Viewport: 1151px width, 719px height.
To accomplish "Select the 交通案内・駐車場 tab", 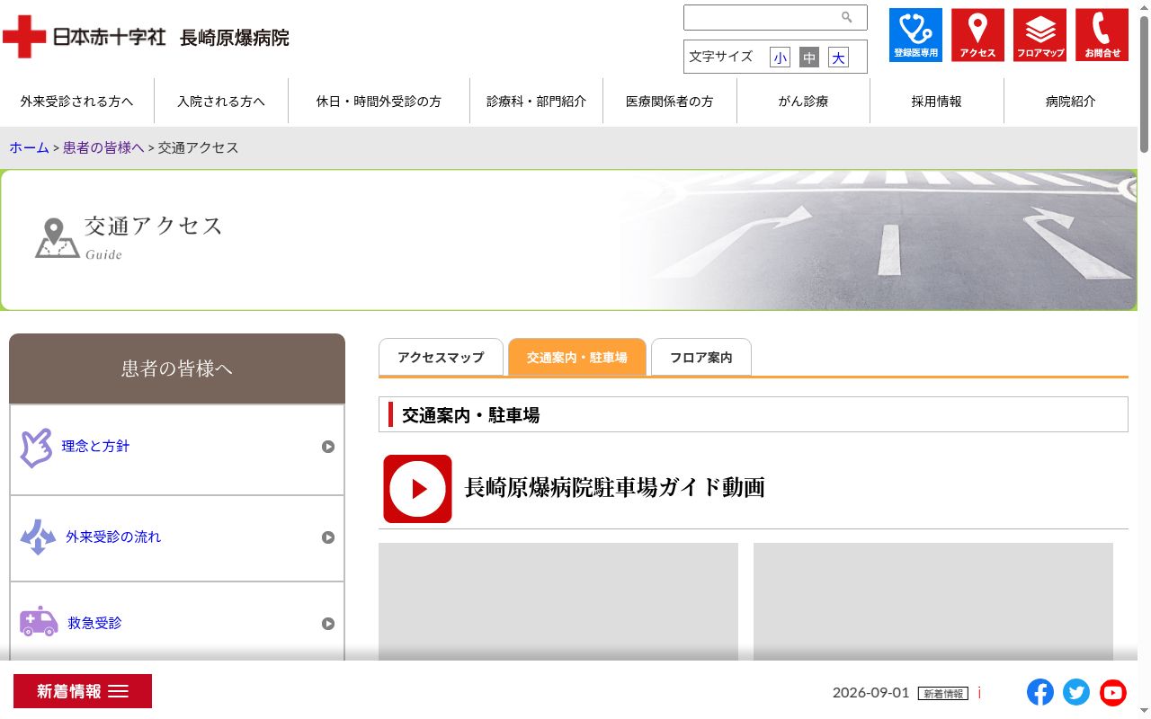I will [x=577, y=357].
